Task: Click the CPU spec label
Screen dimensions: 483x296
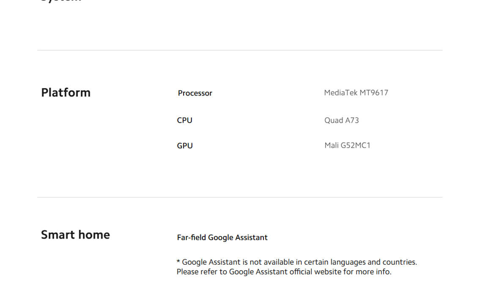Action: tap(184, 120)
